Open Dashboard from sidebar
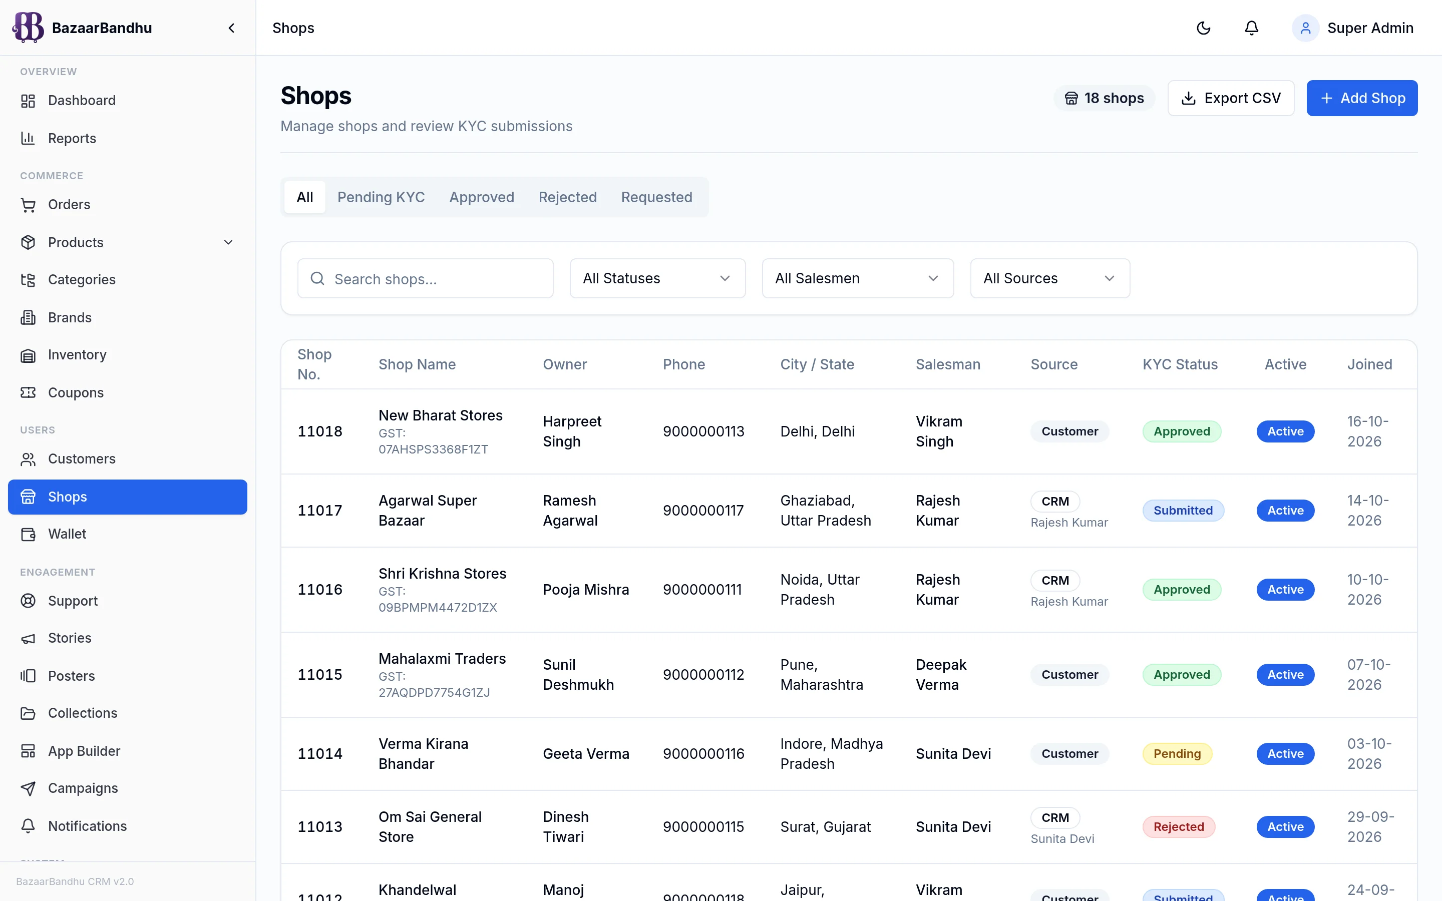This screenshot has width=1442, height=901. 128,101
